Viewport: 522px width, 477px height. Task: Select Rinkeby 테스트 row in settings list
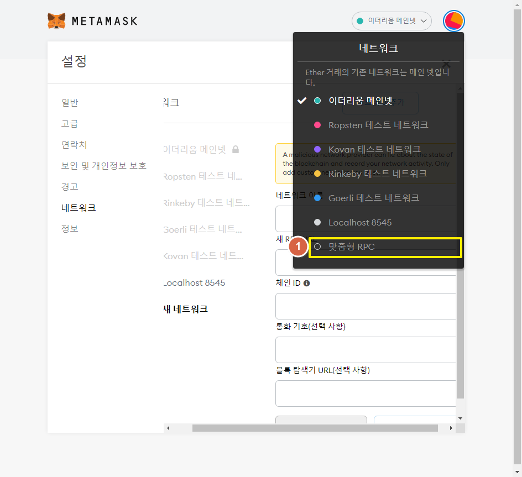click(206, 203)
